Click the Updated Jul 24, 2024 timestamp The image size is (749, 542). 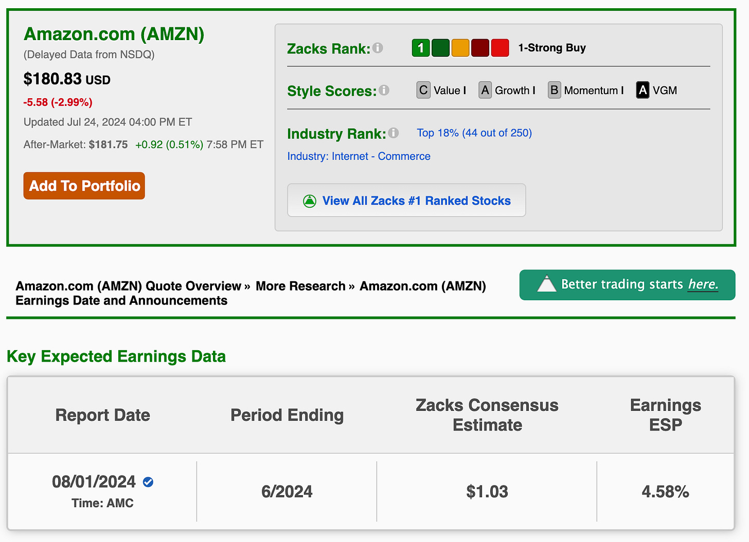tap(108, 122)
